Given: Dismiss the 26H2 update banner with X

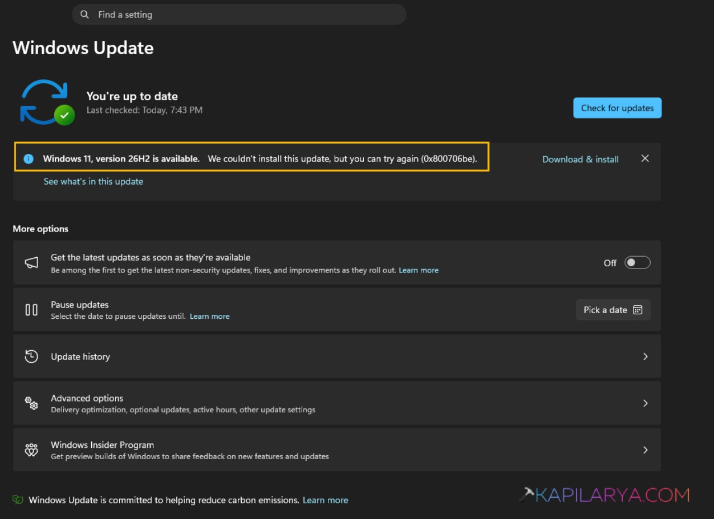Looking at the screenshot, I should pos(645,159).
